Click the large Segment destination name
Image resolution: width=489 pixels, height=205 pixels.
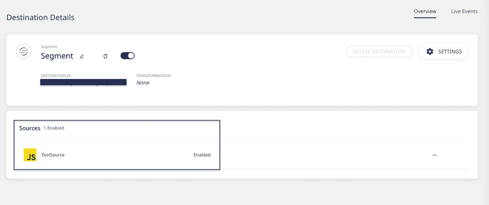click(x=57, y=56)
